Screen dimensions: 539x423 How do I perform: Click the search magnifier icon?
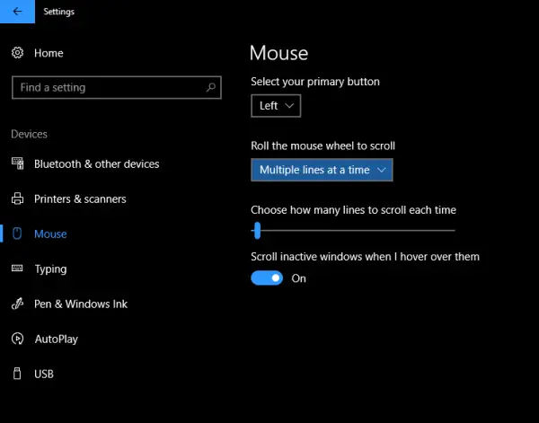[211, 87]
